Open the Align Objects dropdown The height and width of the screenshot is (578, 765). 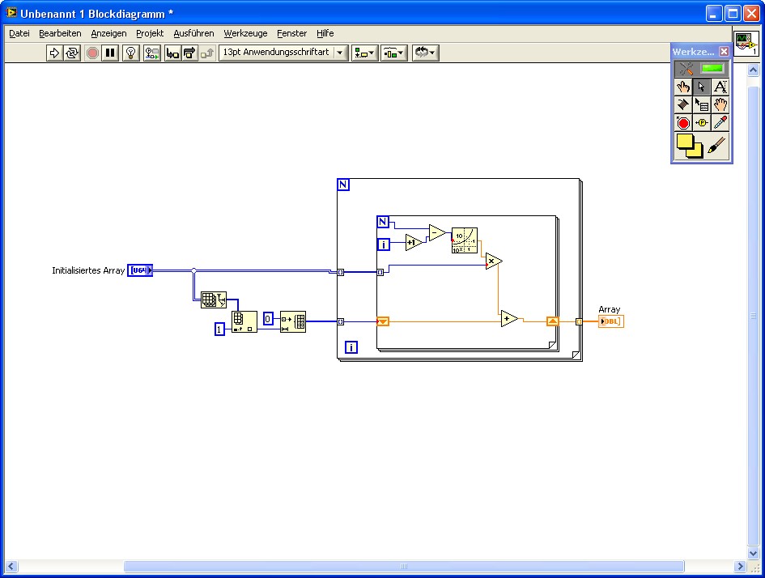pyautogui.click(x=364, y=53)
